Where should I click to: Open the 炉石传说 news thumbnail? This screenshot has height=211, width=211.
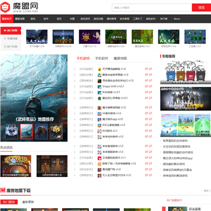coord(16,166)
